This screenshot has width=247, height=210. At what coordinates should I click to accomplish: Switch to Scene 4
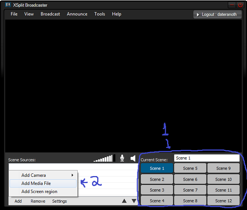click(x=157, y=201)
